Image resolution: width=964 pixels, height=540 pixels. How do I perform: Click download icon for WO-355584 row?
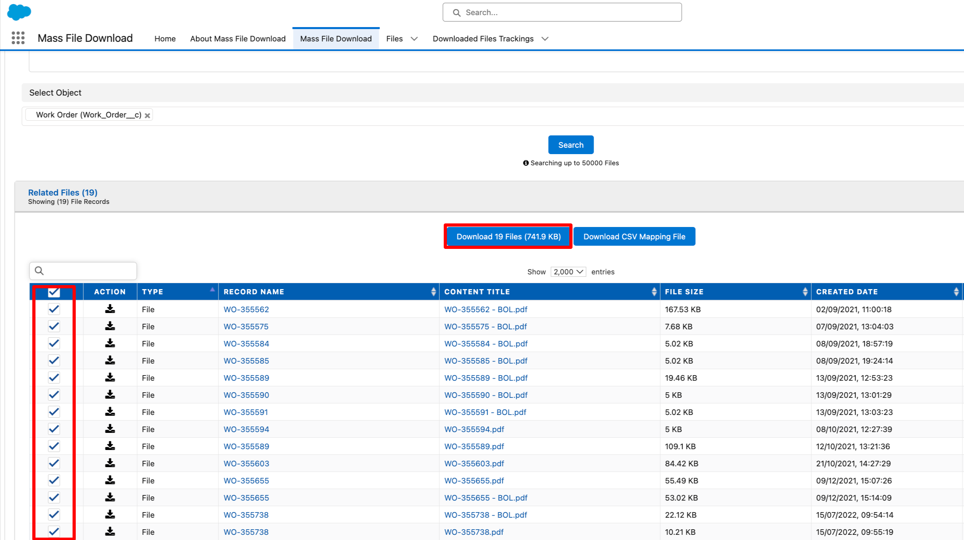pos(110,343)
